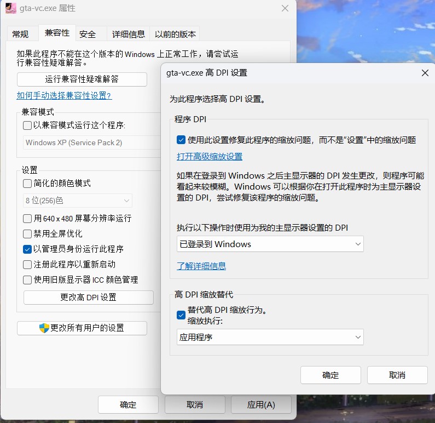
Task: Check 用 640 x 480 屏幕分辨率运行
Action: [27, 219]
